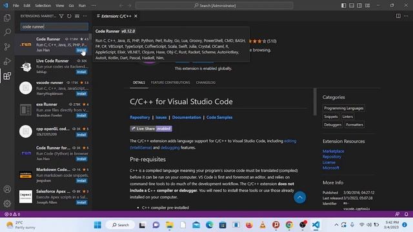Image resolution: width=413 pixels, height=232 pixels.
Task: Open the Repository link in readme
Action: pyautogui.click(x=140, y=117)
